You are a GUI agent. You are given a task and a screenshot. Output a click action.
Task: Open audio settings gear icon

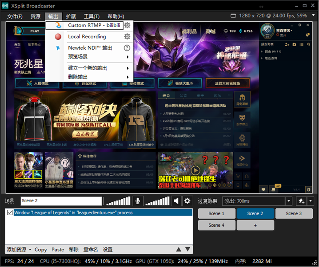[x=187, y=201]
